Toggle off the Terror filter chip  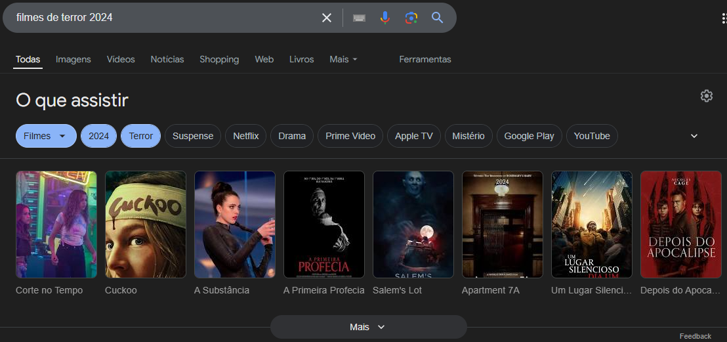click(x=141, y=136)
